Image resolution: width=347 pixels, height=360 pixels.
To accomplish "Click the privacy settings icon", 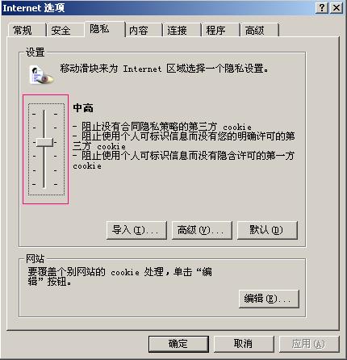I will click(x=41, y=75).
